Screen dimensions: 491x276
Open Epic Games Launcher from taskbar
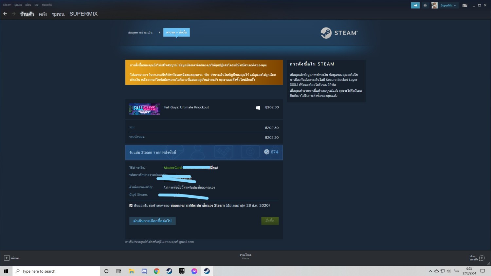click(x=182, y=271)
